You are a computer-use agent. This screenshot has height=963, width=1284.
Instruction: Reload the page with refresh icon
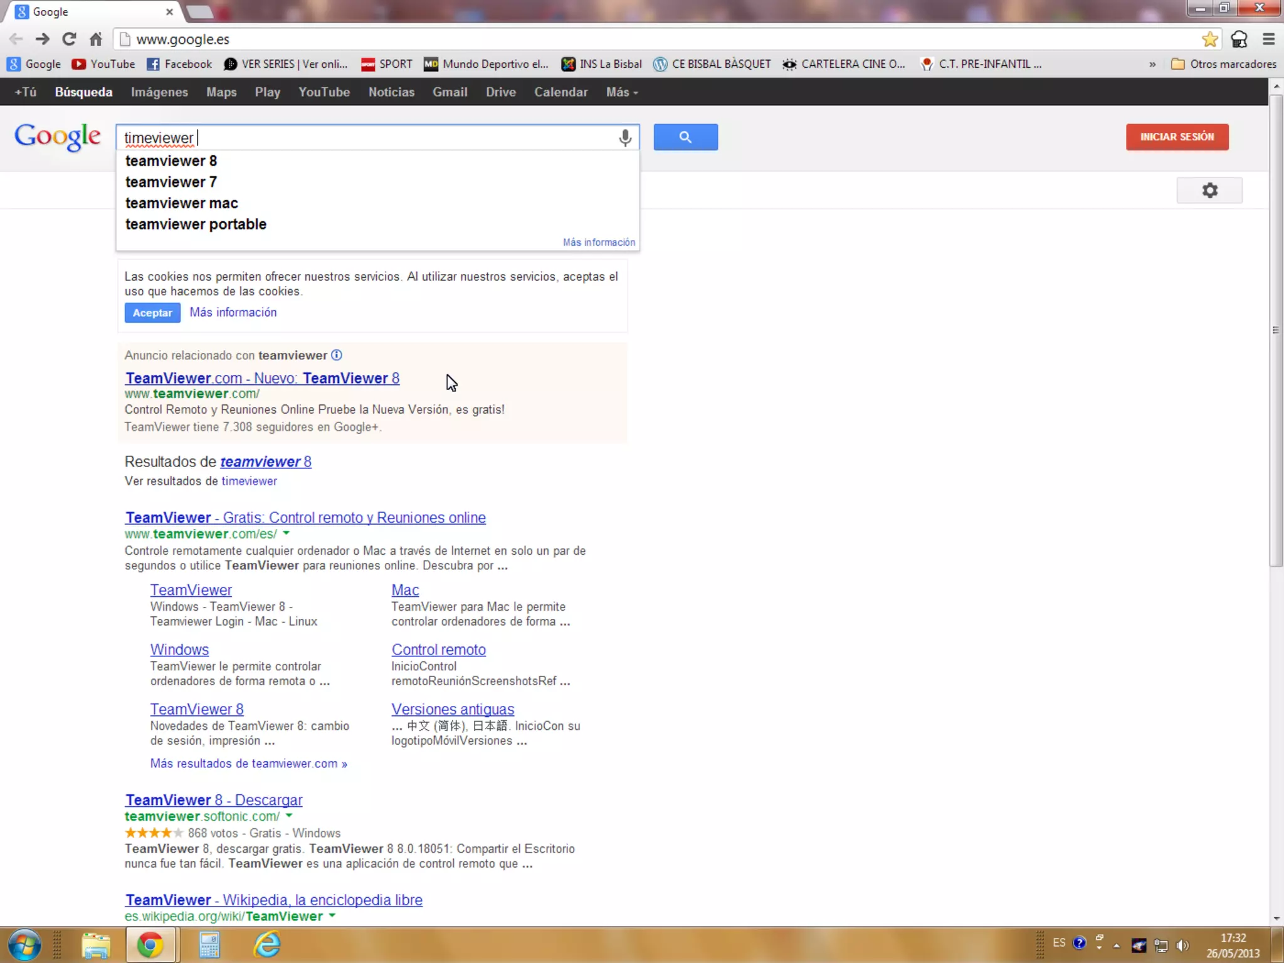69,39
